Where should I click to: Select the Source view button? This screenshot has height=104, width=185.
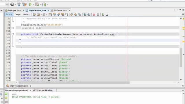9,14
